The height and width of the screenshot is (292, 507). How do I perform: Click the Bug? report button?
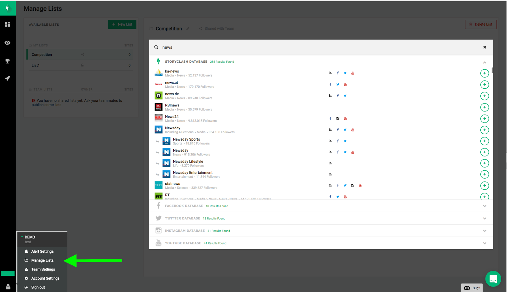coord(472,288)
